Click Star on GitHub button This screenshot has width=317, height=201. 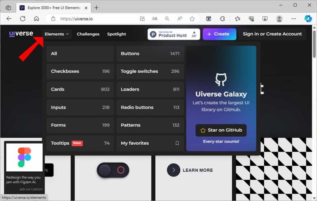(x=221, y=130)
